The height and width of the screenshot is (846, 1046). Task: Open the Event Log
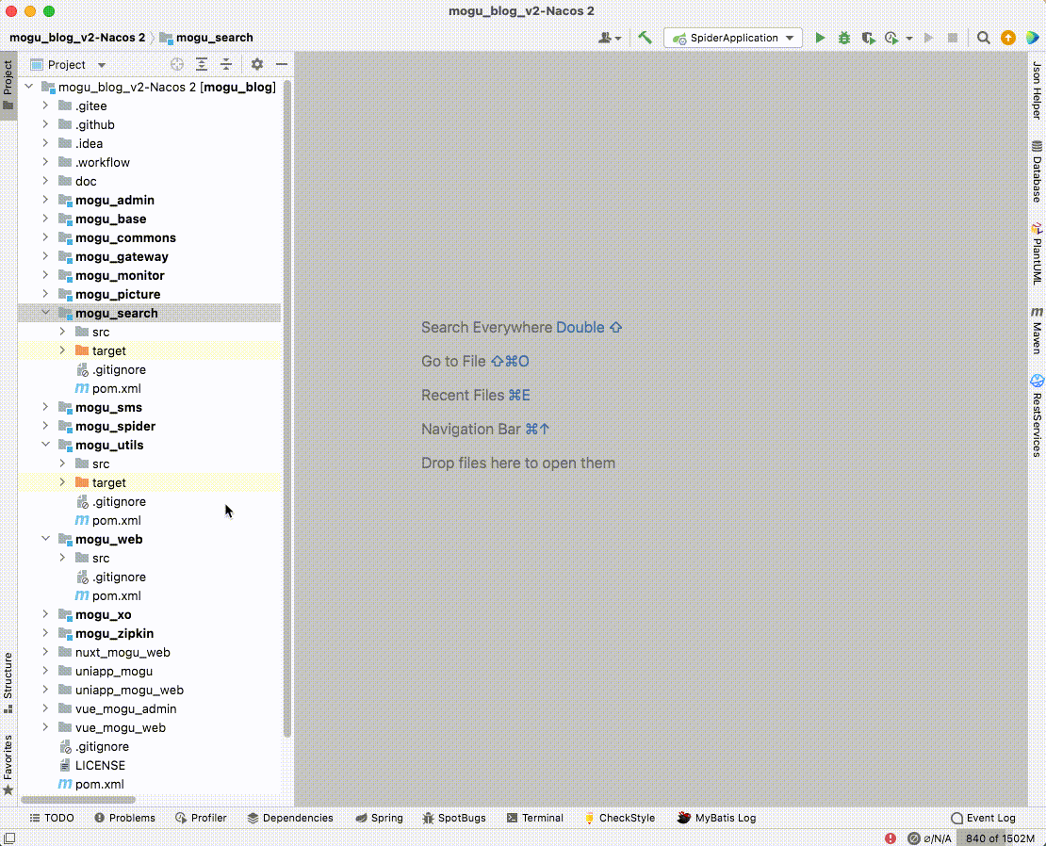(x=984, y=818)
